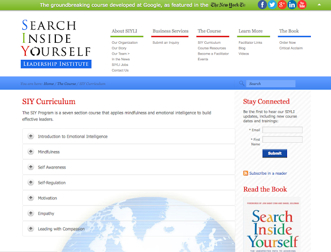Open the LinkedIn social icon
Image resolution: width=331 pixels, height=252 pixels.
pyautogui.click(x=292, y=5)
